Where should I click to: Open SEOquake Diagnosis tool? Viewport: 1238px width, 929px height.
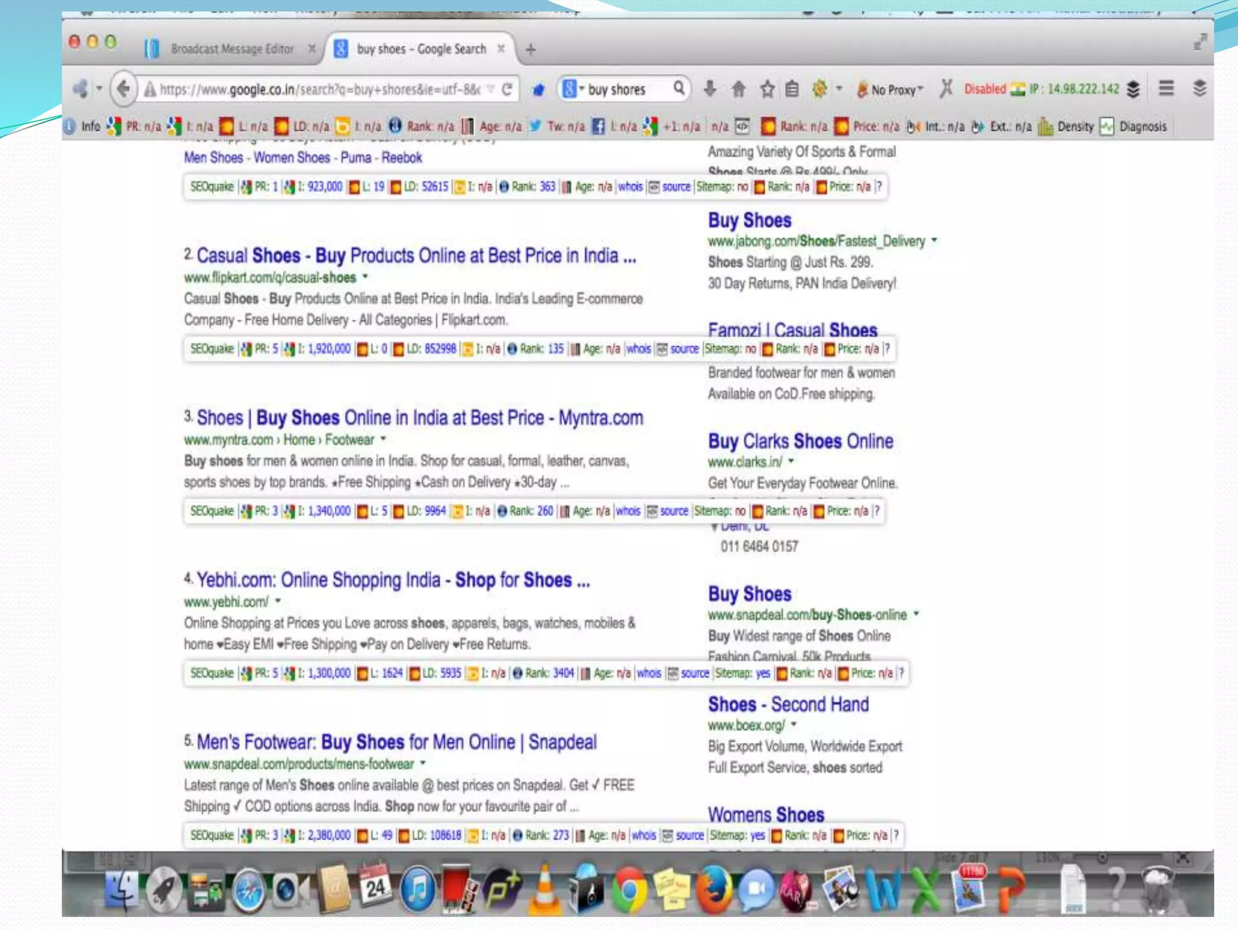point(1135,126)
